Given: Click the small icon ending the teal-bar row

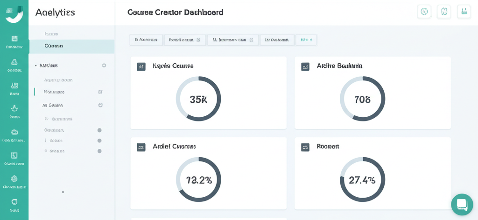Looking at the screenshot, I should pyautogui.click(x=100, y=92).
